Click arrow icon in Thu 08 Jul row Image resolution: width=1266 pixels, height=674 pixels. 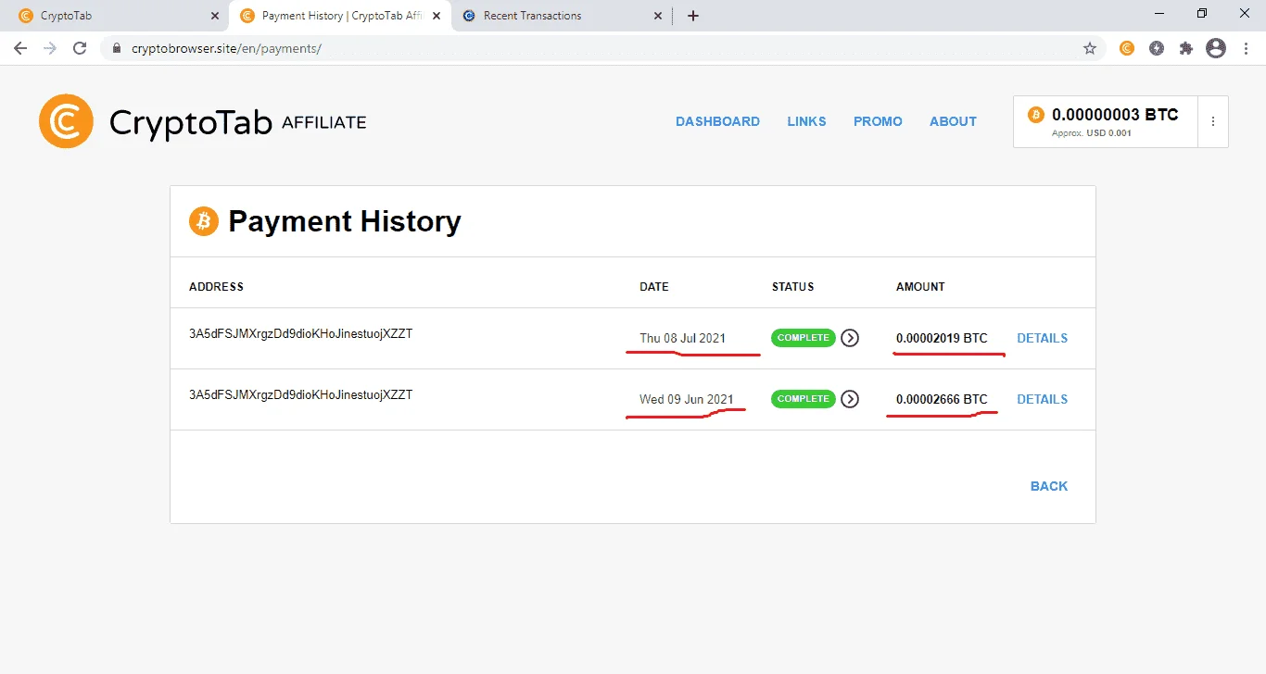(x=850, y=338)
